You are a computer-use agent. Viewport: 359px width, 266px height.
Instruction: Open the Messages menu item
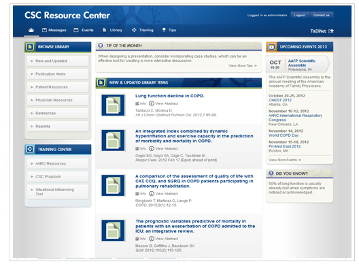[54, 30]
